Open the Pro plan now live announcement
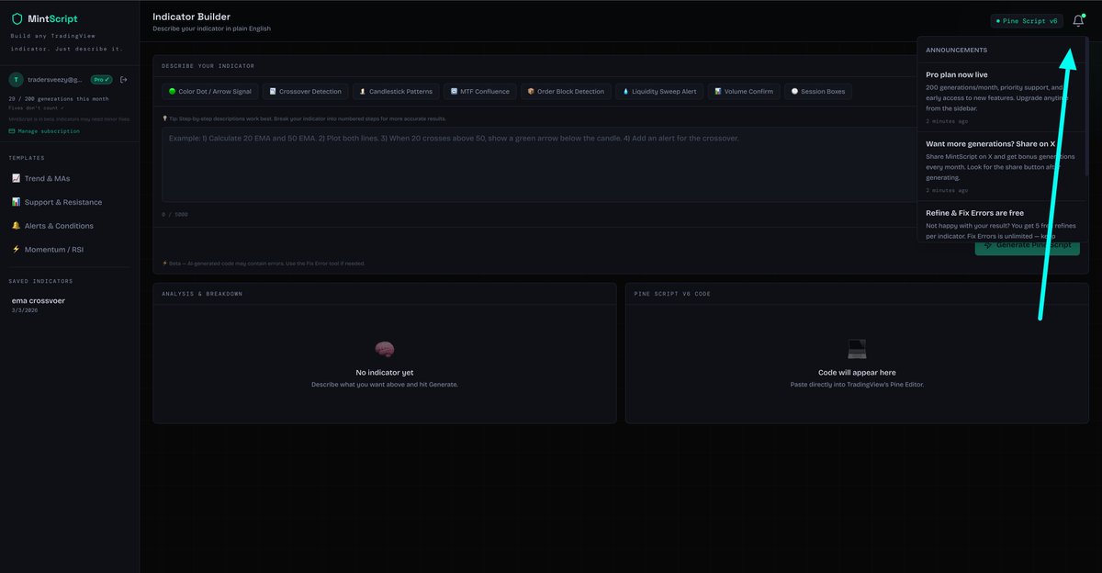 (1001, 96)
